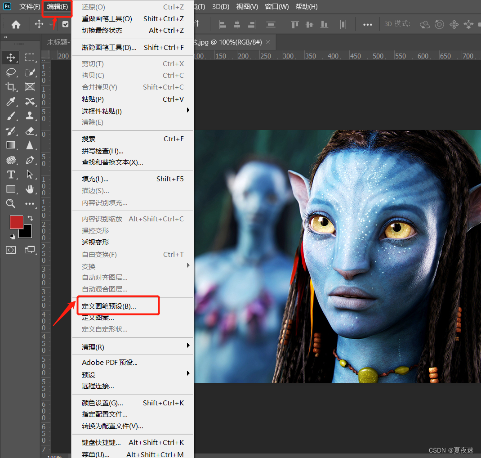Viewport: 481px width, 458px height.
Task: Select the Rectangle shape tool
Action: [11, 189]
